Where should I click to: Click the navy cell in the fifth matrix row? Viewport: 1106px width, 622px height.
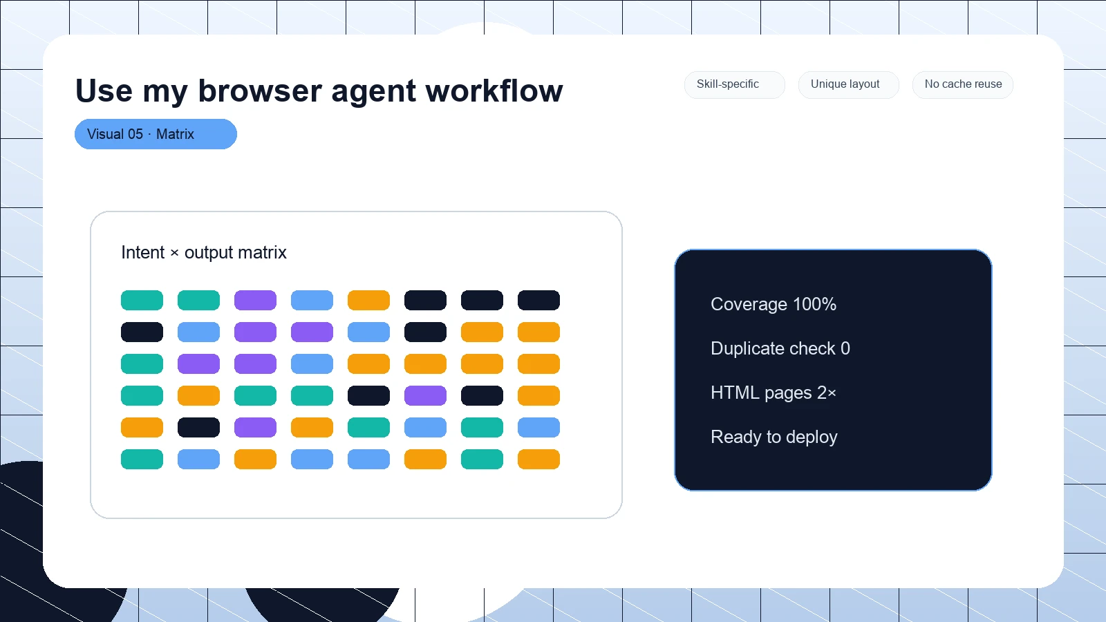[x=198, y=428]
